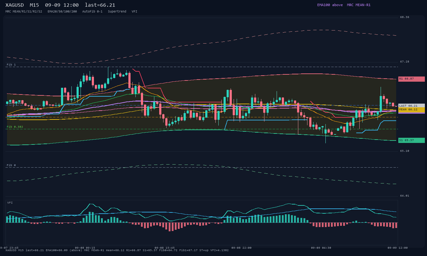427x256 pixels.
Task: Click the '09-09 12:00' time axis label
Action: [x=398, y=248]
